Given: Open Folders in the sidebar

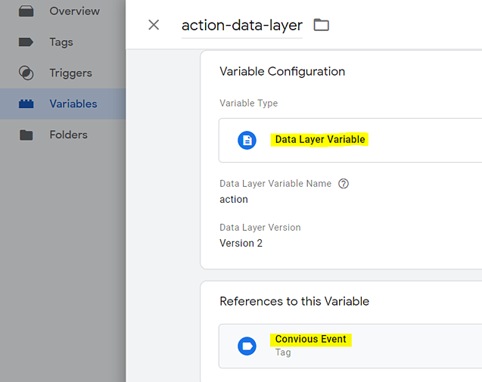Looking at the screenshot, I should coord(68,135).
